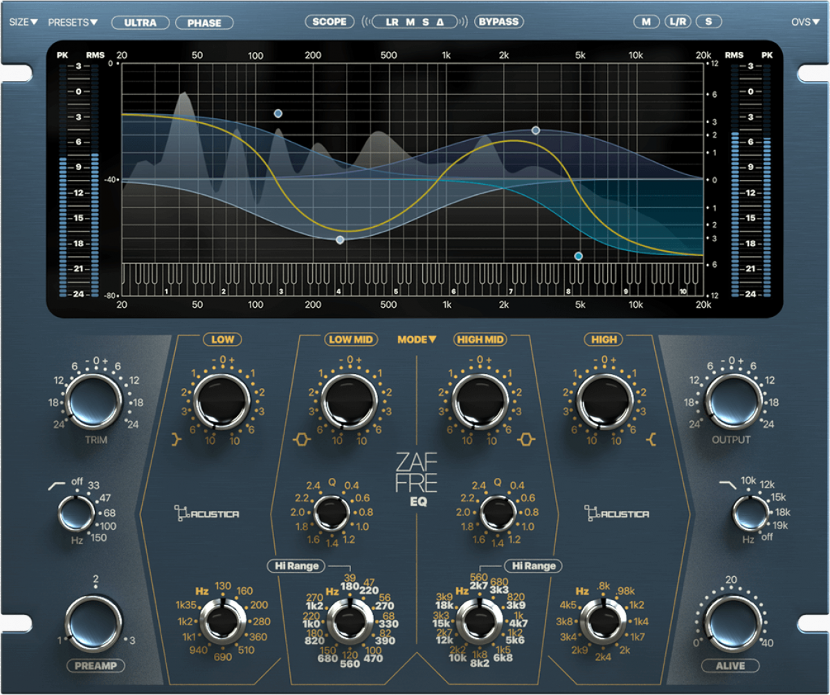Click the LOW MID frequency knob

point(350,622)
